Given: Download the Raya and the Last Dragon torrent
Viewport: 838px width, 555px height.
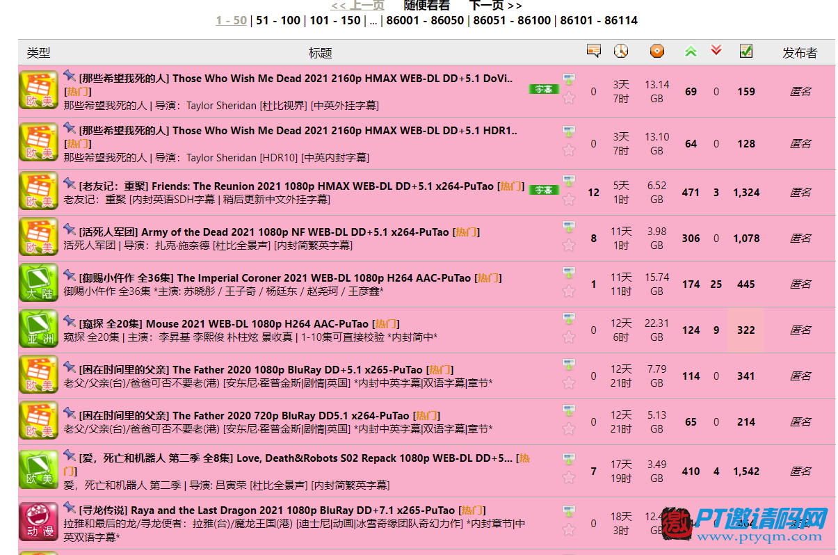Looking at the screenshot, I should point(569,511).
